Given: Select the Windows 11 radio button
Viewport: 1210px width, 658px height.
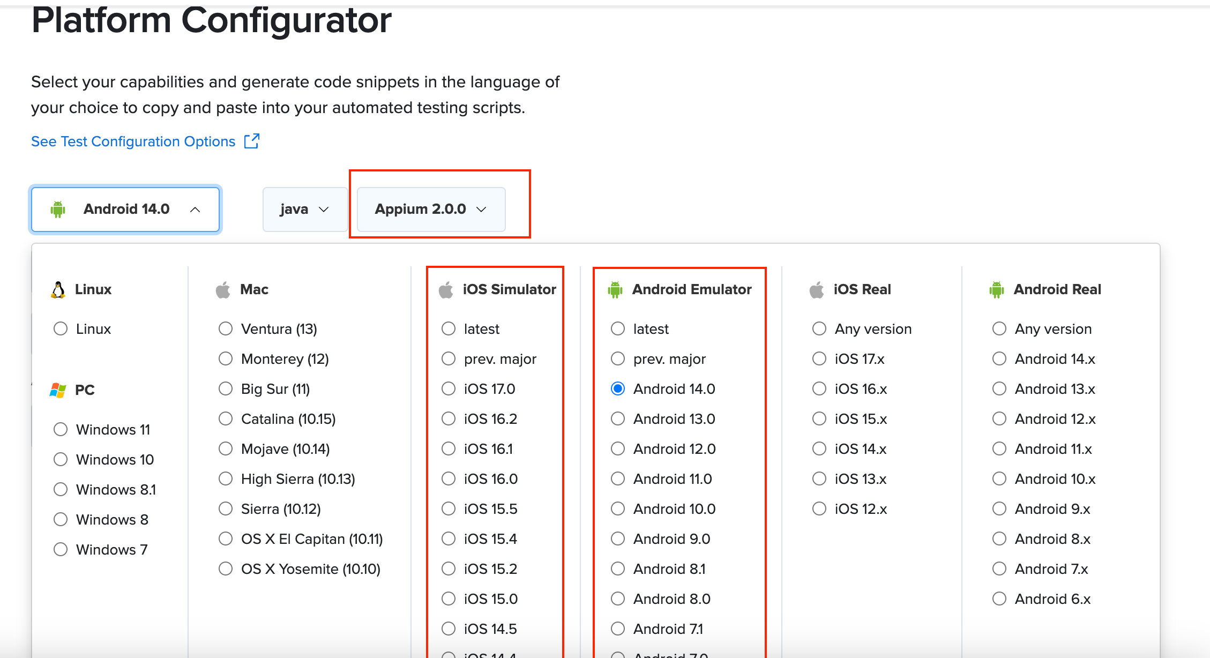Looking at the screenshot, I should pos(61,429).
